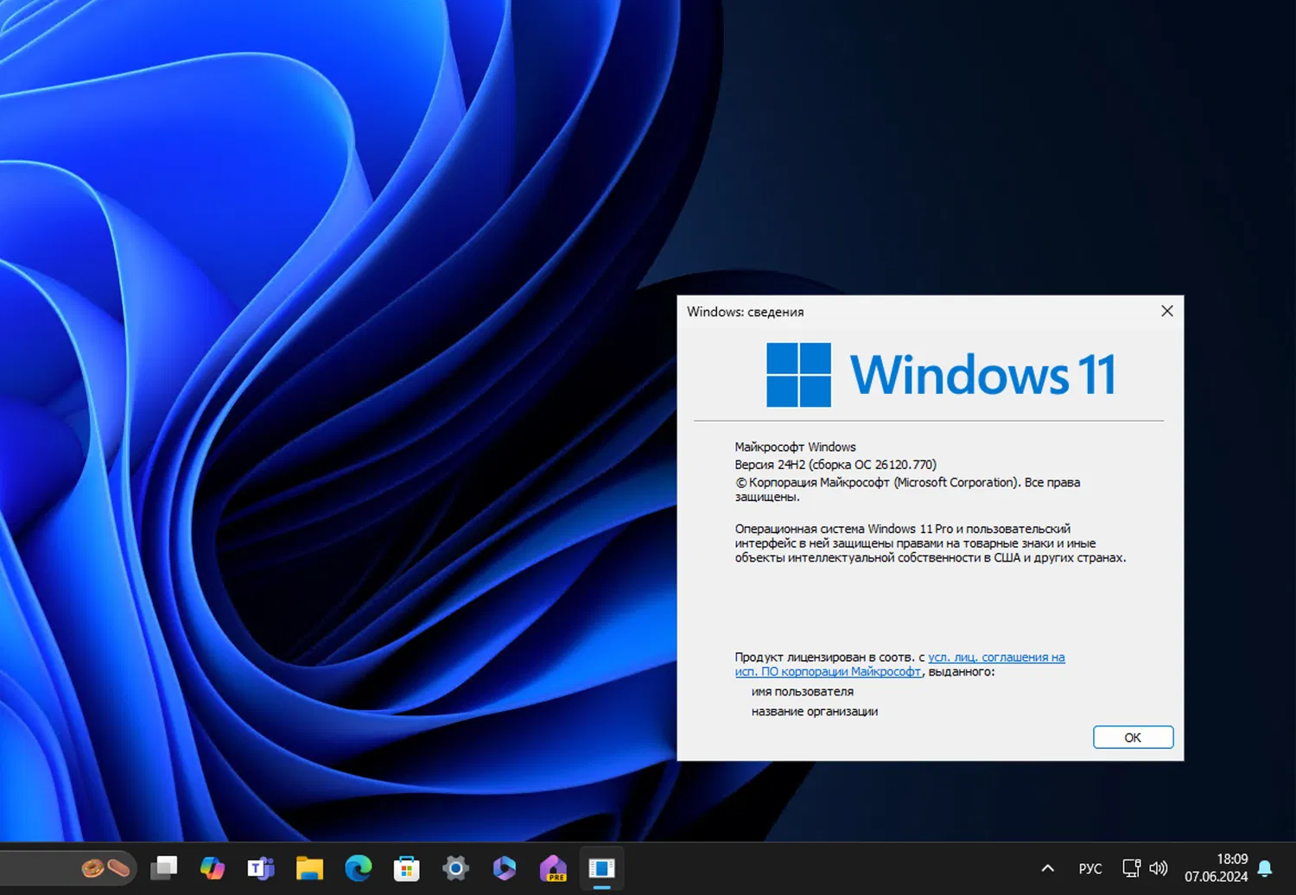Screen dimensions: 1296x895
Task: Click the network icon in the system tray
Action: [x=1131, y=868]
